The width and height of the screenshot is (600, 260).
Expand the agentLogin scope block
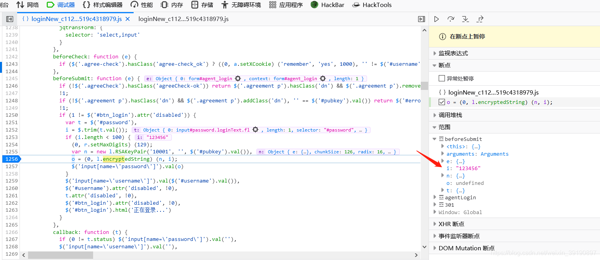[435, 197]
